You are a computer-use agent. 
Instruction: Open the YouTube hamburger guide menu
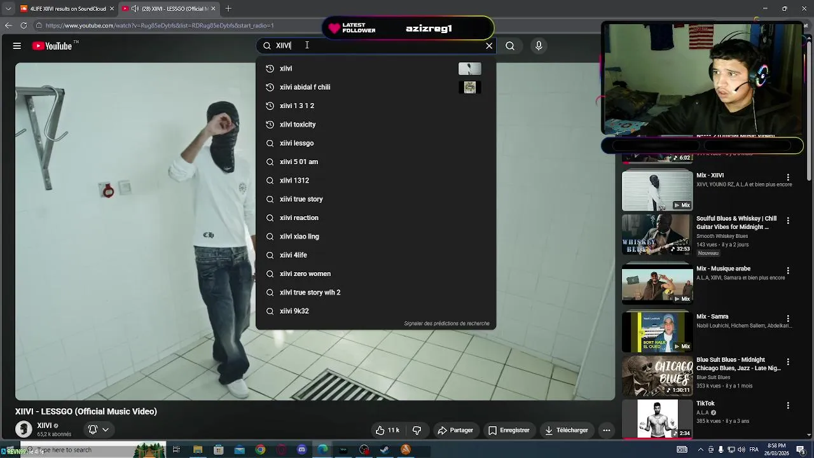[17, 46]
